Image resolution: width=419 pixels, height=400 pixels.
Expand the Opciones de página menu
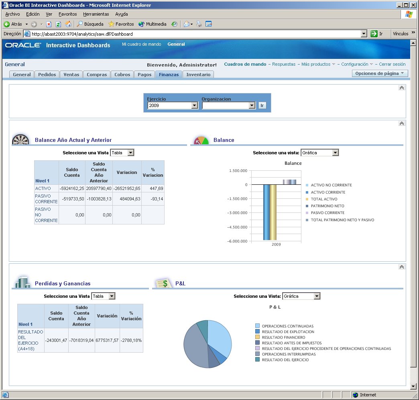(380, 73)
